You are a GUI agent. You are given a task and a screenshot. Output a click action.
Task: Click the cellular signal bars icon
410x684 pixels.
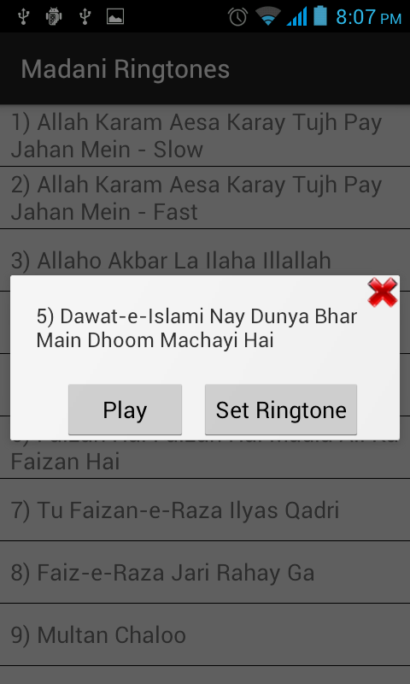[296, 16]
